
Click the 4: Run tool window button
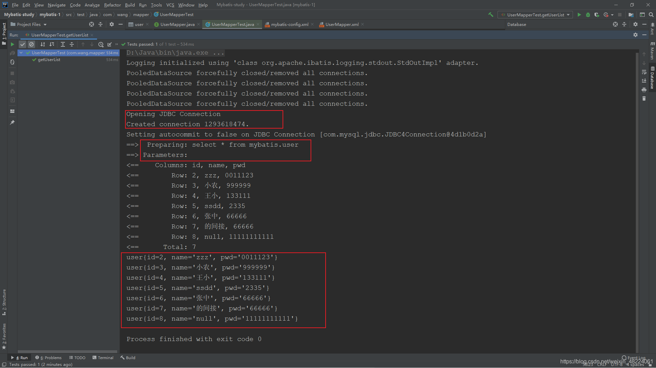coord(20,357)
